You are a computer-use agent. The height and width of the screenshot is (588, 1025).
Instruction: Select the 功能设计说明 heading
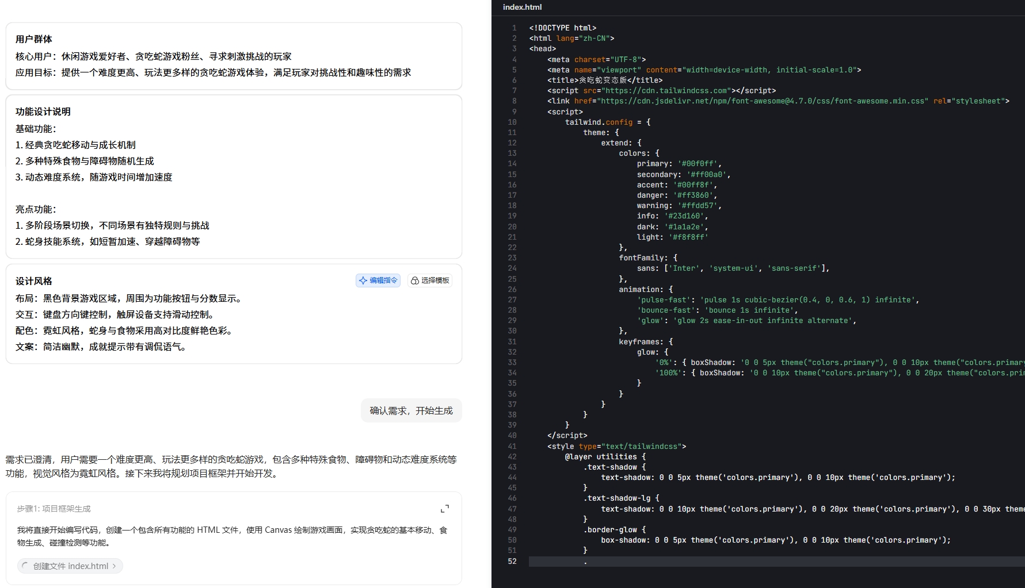point(43,112)
